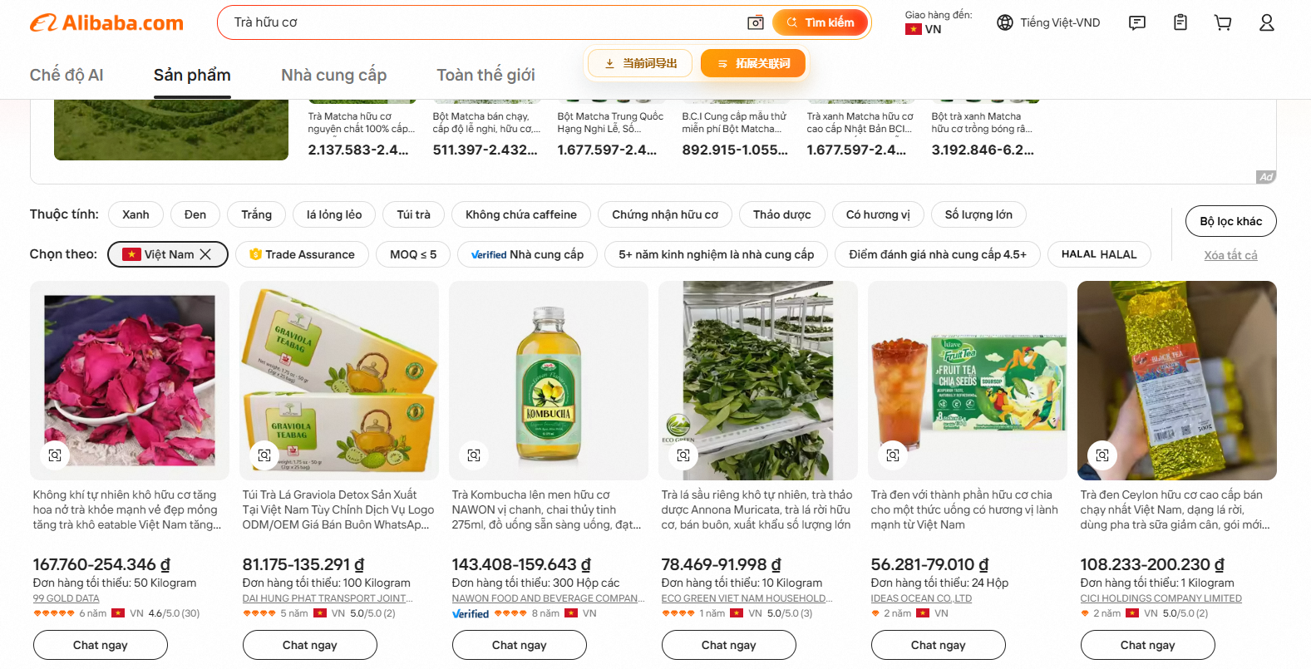This screenshot has height=669, width=1311.
Task: Open the image search camera icon
Action: (755, 22)
